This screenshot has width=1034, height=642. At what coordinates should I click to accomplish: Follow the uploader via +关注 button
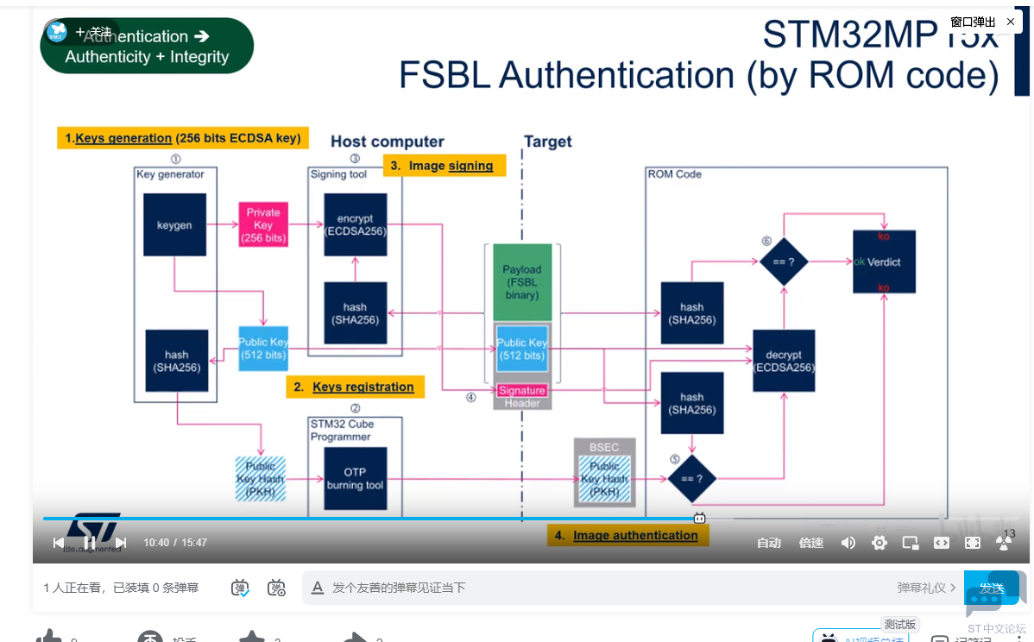(x=93, y=32)
